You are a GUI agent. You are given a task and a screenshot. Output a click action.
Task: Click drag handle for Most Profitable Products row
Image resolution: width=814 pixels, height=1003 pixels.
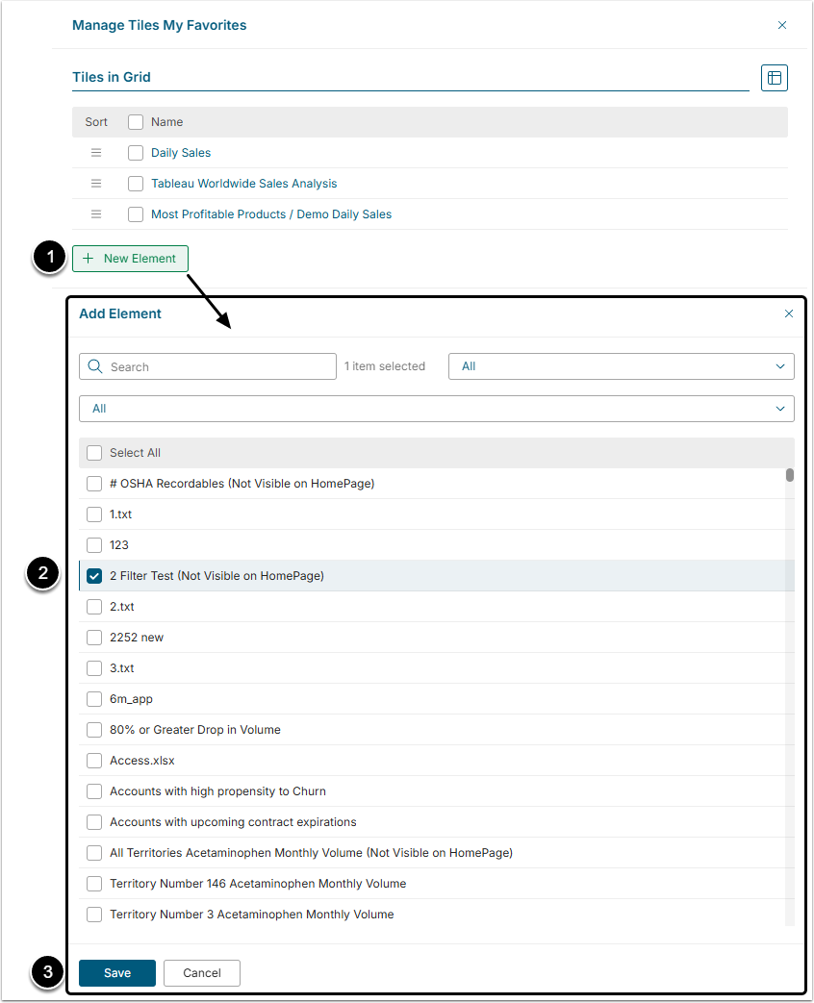[96, 214]
